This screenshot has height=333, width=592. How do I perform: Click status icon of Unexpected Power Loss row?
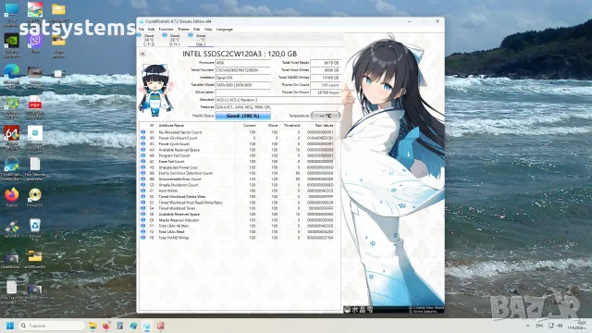pos(143,167)
